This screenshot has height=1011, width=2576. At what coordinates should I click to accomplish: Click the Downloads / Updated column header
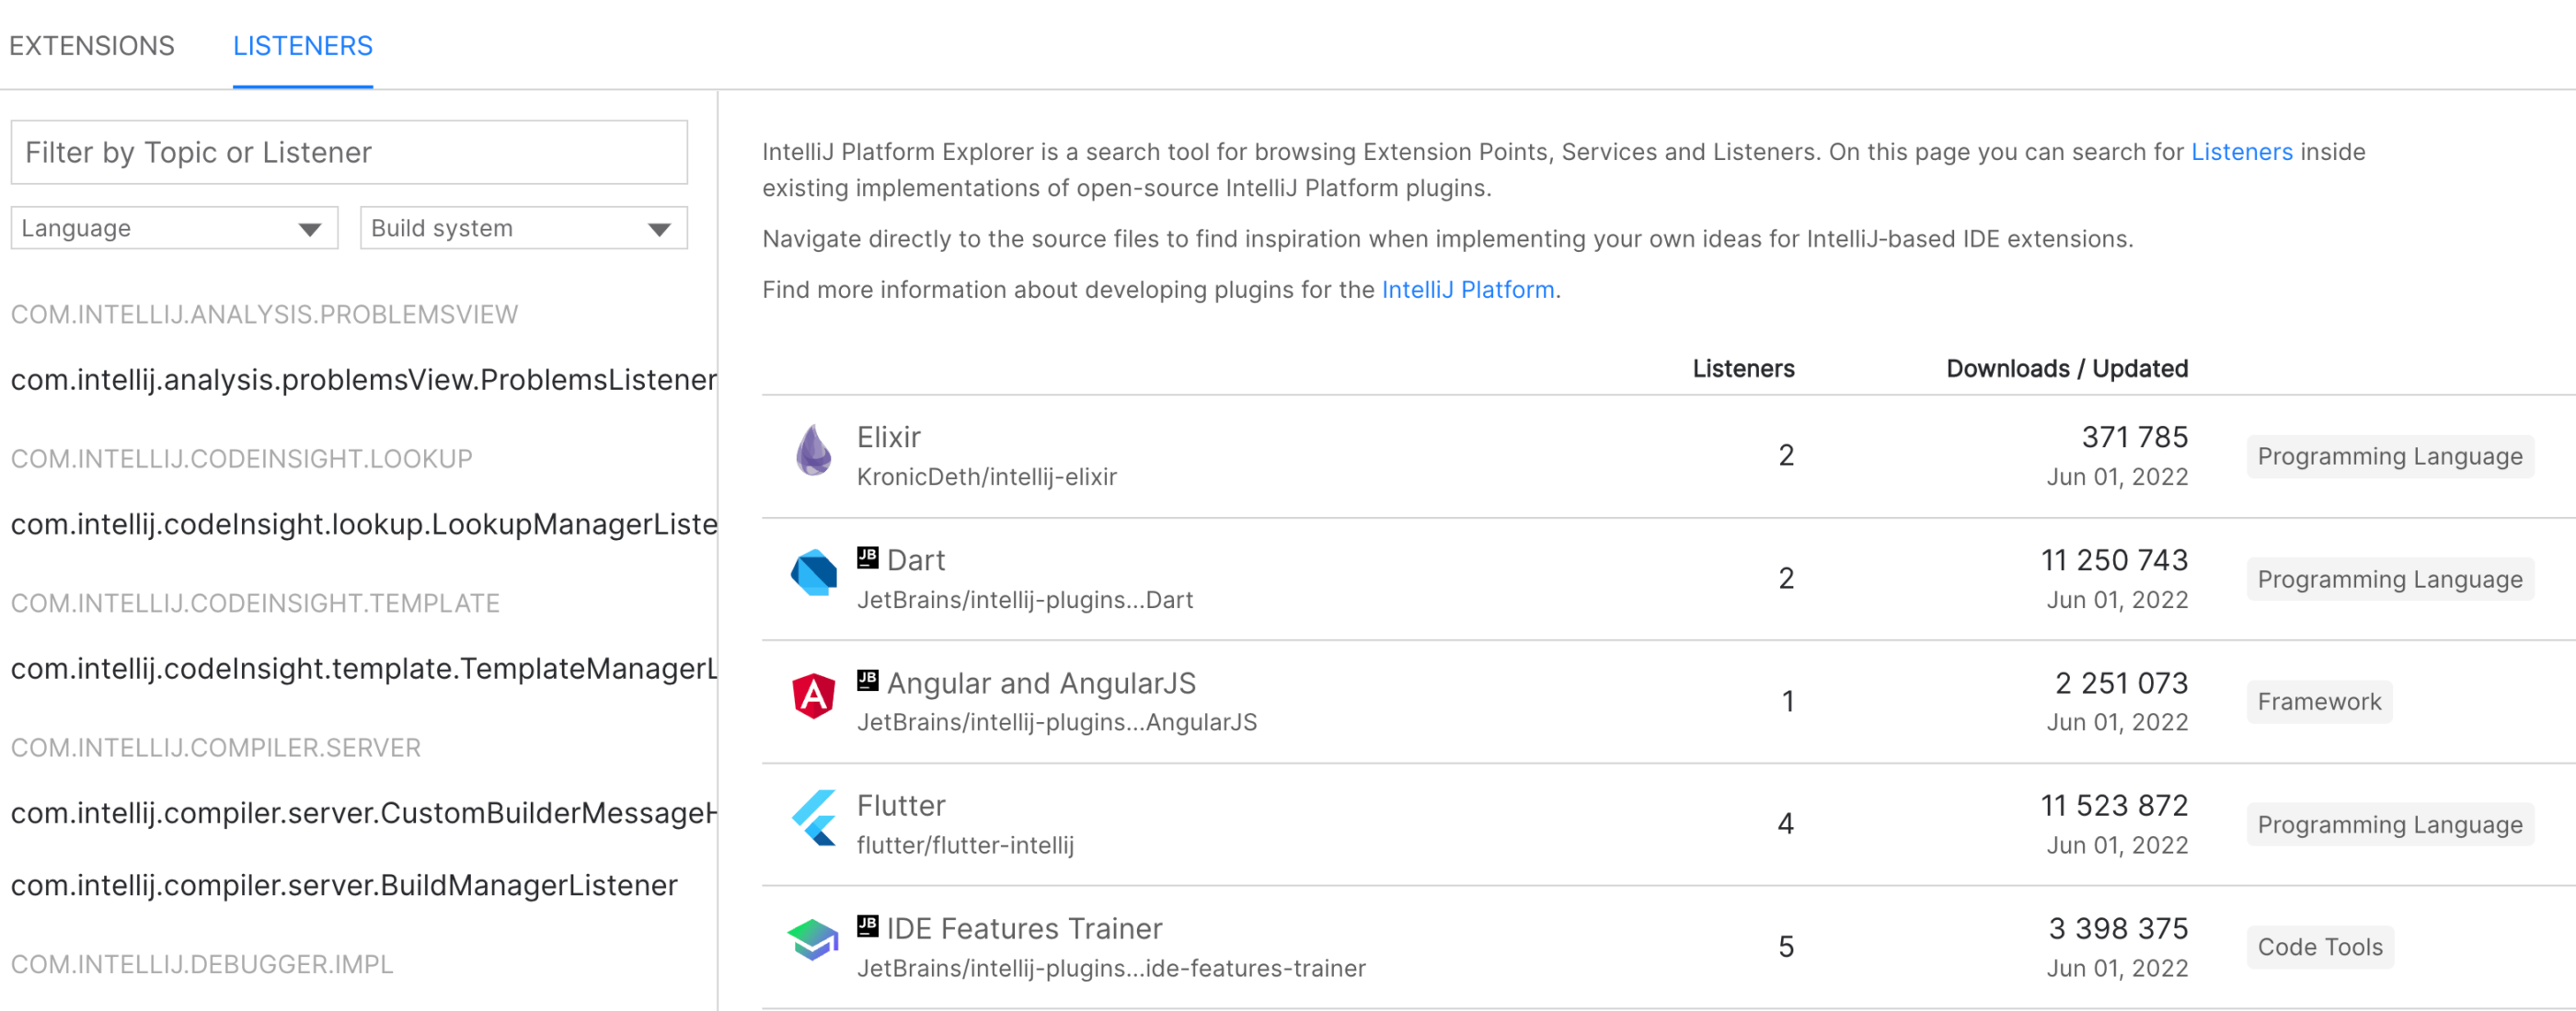pos(2067,369)
